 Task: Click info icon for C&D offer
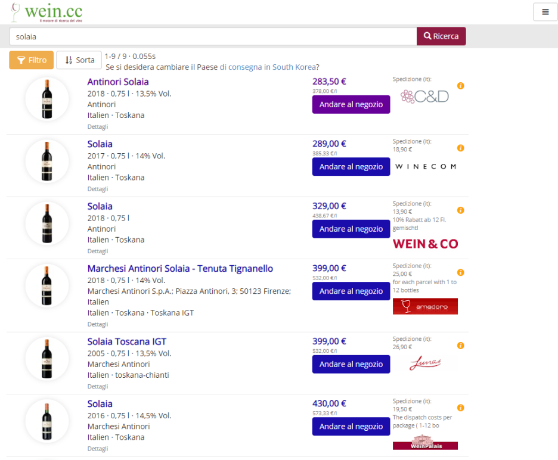pos(460,86)
